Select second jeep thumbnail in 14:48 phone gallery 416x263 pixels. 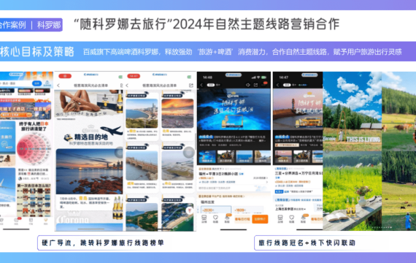click(226, 156)
